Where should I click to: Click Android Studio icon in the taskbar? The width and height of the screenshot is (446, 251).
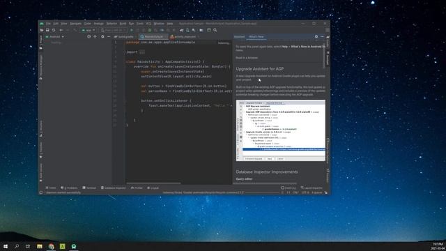[x=74, y=246]
